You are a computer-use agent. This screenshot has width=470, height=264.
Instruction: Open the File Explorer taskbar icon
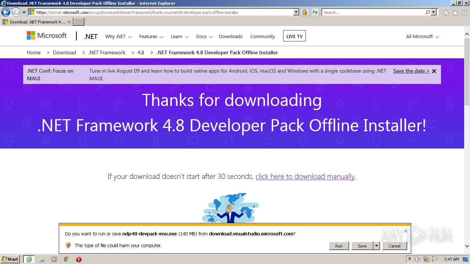coord(41,259)
